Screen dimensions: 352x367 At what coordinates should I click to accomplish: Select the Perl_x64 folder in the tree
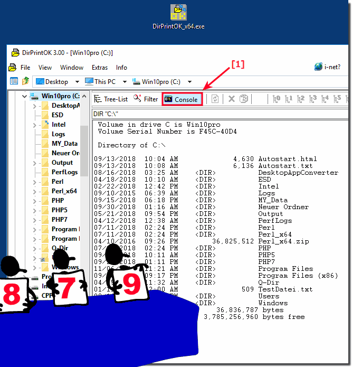(64, 191)
